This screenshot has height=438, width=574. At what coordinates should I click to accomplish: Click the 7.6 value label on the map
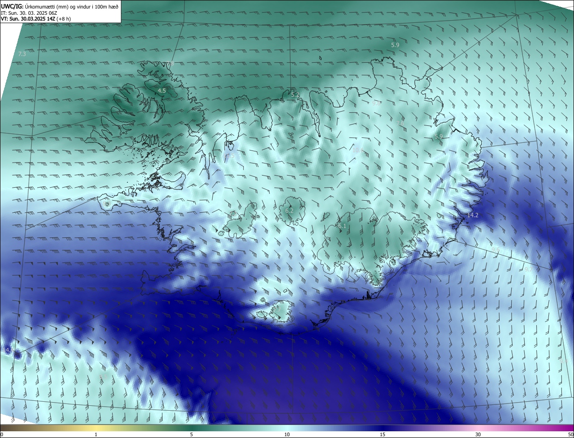[400, 123]
